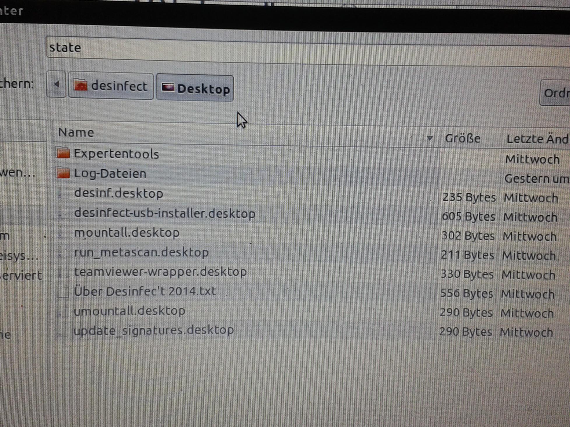The height and width of the screenshot is (427, 570).
Task: Click the Log-Dateien folder icon
Action: (63, 173)
